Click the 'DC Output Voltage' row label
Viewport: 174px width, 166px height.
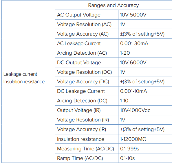(79, 62)
